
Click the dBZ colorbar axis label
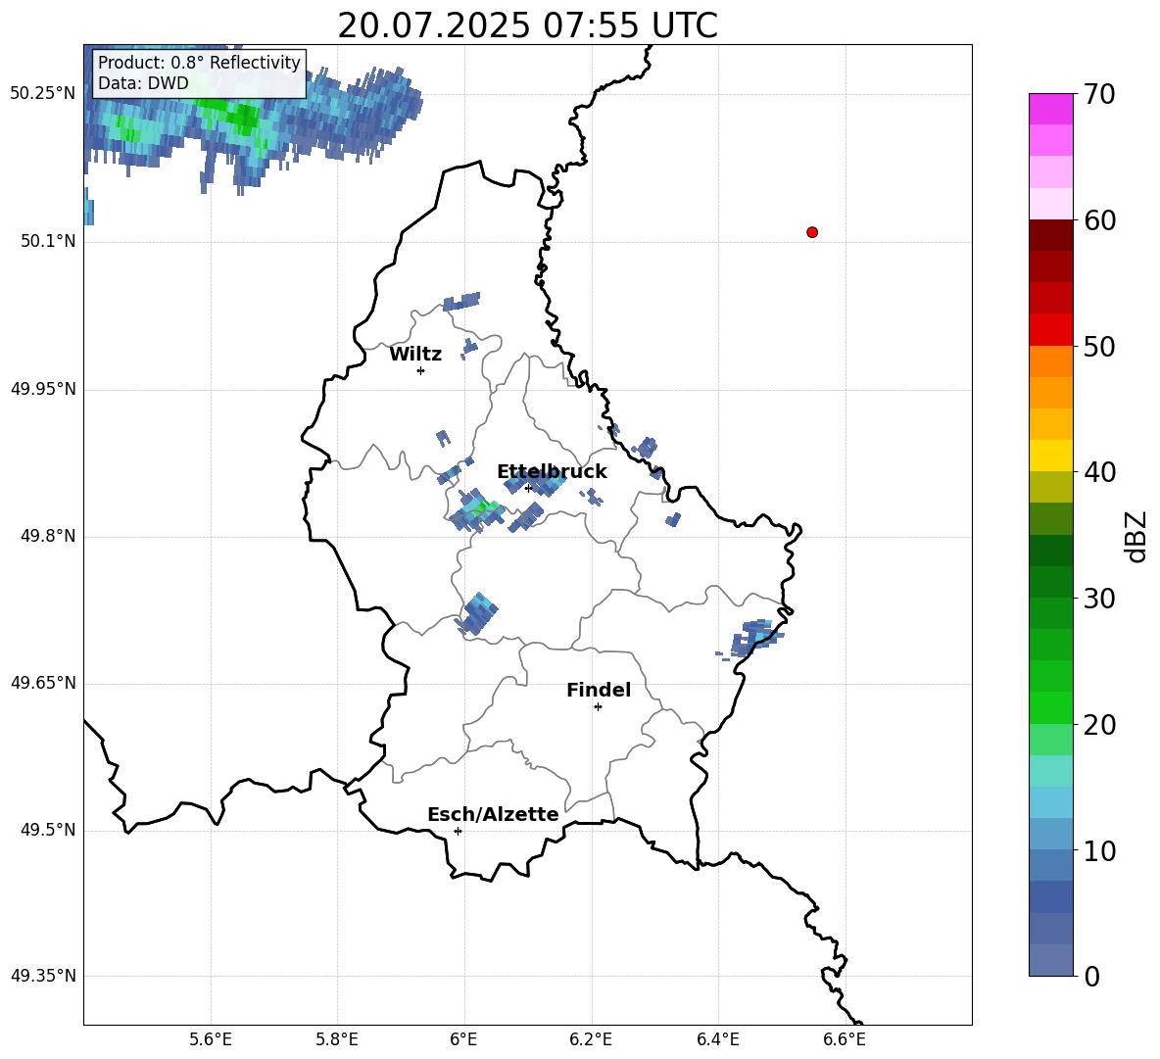(1137, 536)
